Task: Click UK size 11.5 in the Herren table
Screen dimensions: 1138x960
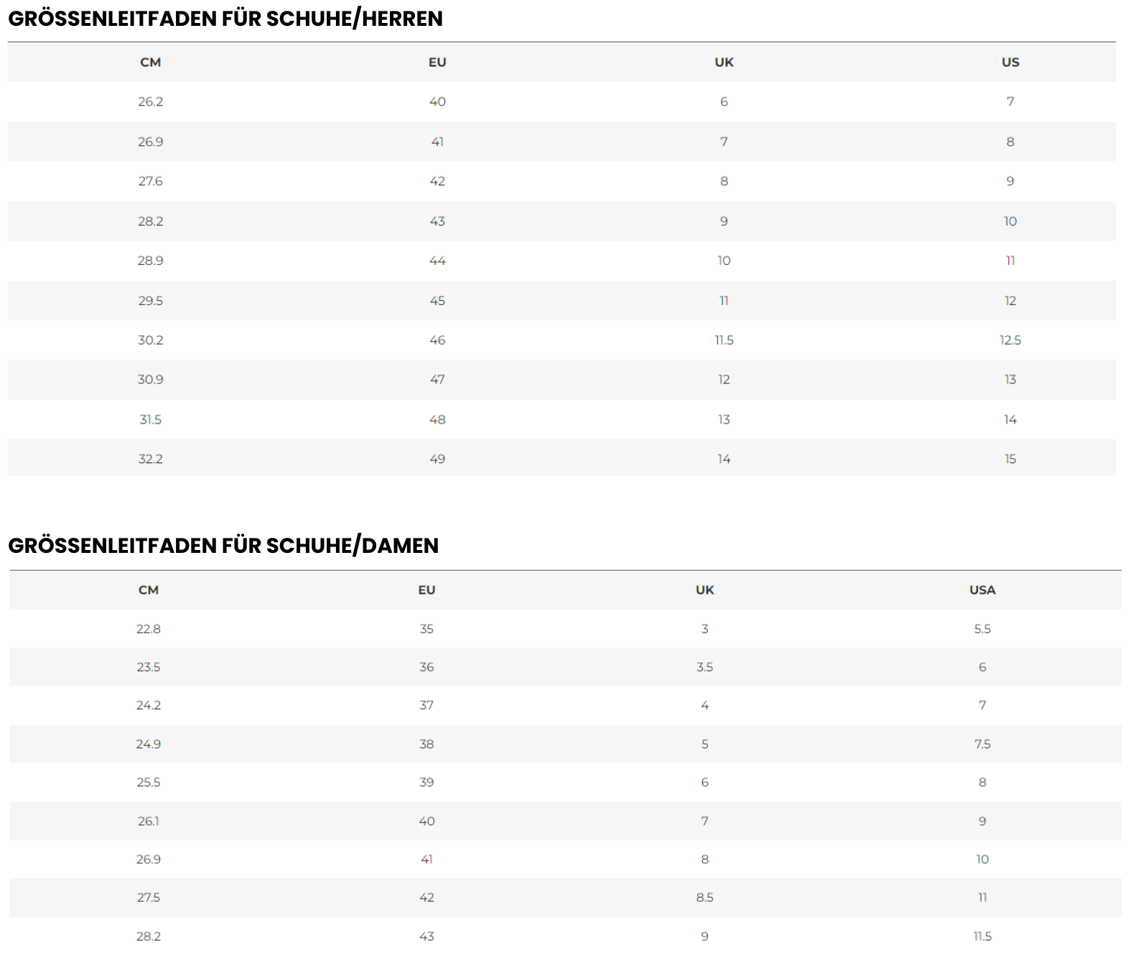Action: 724,340
